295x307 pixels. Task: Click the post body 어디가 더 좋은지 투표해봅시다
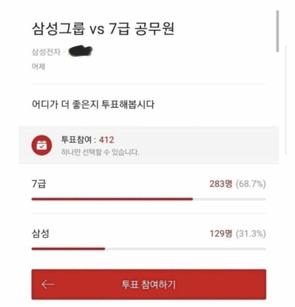pyautogui.click(x=93, y=104)
